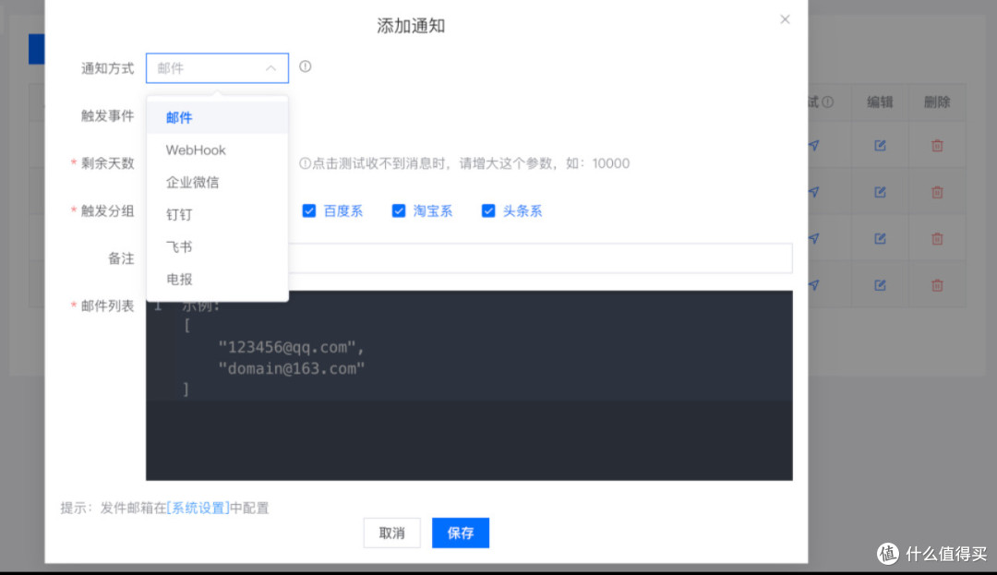Uncheck the 百度系 group checkbox
Screen dimensions: 997x575
[x=309, y=211]
